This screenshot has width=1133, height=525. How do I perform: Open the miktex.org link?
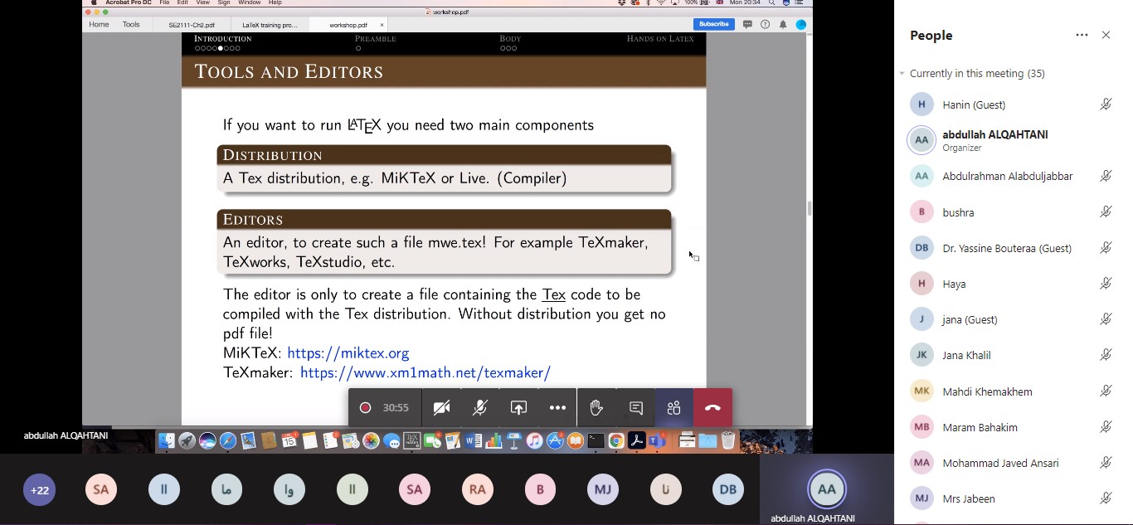point(348,353)
